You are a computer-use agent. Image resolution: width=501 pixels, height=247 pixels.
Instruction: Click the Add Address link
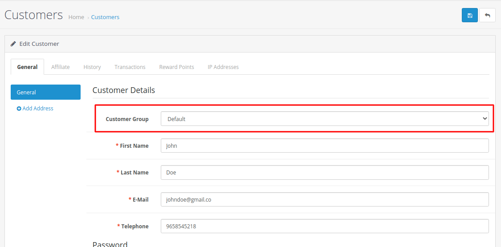tap(35, 109)
